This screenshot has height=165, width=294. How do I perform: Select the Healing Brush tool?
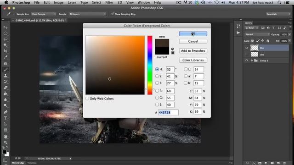6,64
